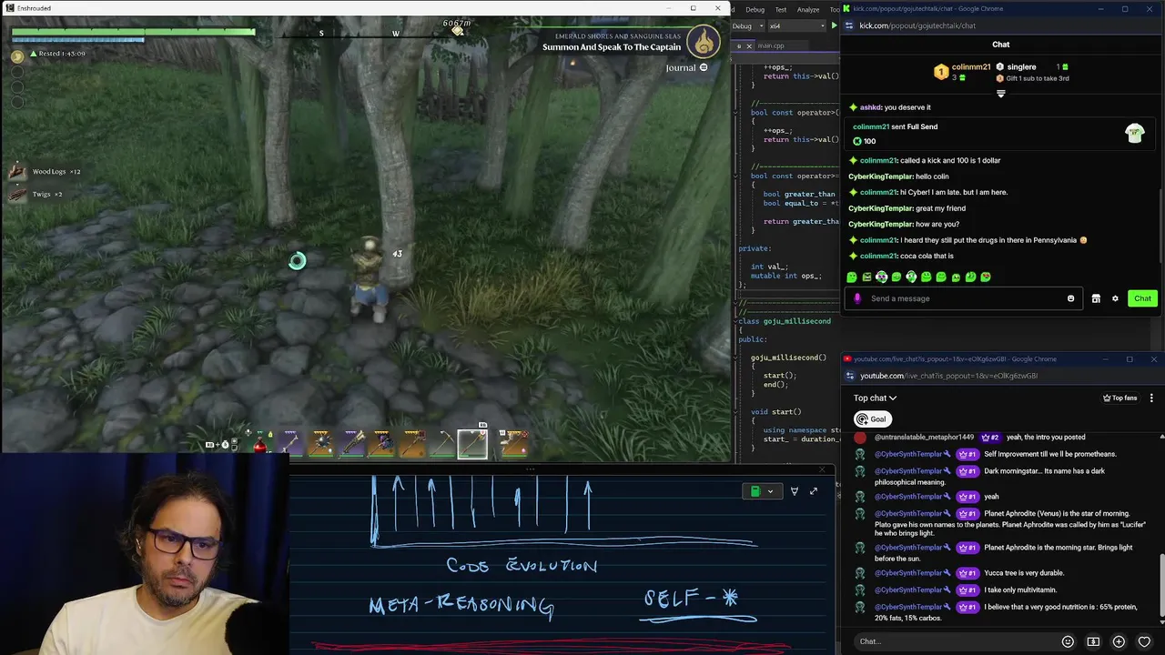This screenshot has height=655, width=1165.
Task: Open the Analyze menu in Visual Studio
Action: [x=807, y=9]
